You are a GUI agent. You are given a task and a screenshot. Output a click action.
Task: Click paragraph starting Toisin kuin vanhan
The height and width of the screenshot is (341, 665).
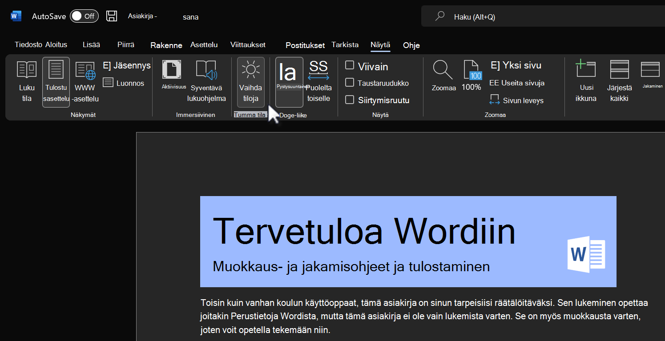pyautogui.click(x=424, y=317)
